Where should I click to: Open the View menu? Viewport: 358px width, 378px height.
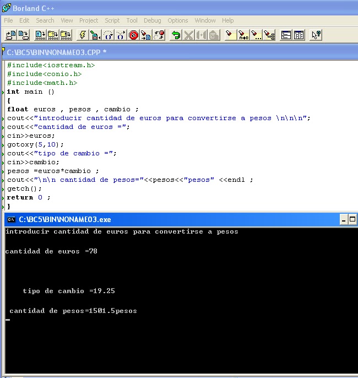[67, 20]
